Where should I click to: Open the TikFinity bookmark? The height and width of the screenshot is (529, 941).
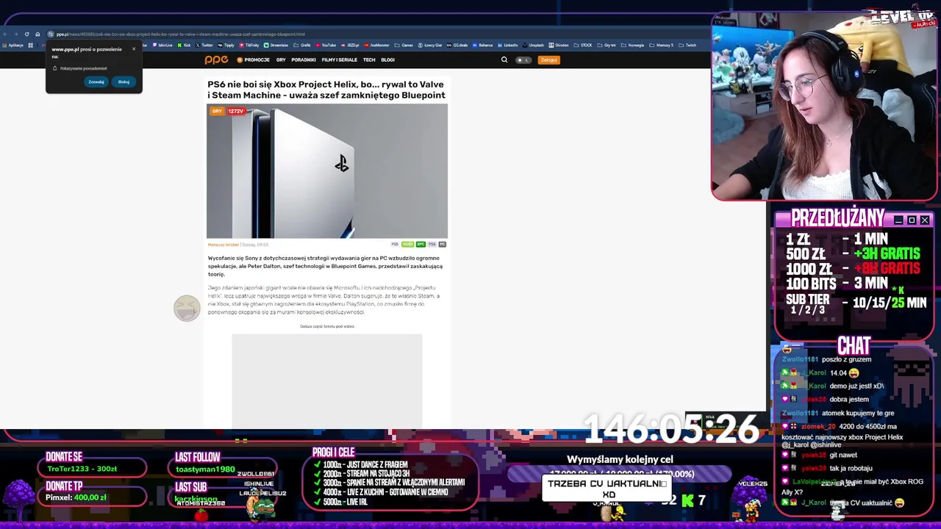pos(249,45)
